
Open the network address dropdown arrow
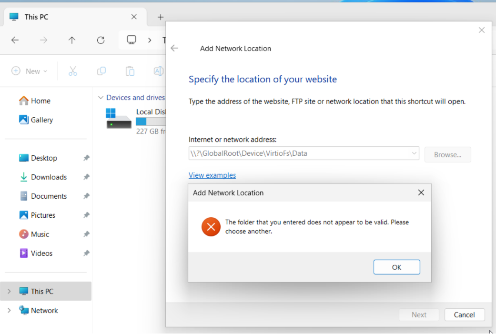[x=414, y=153]
